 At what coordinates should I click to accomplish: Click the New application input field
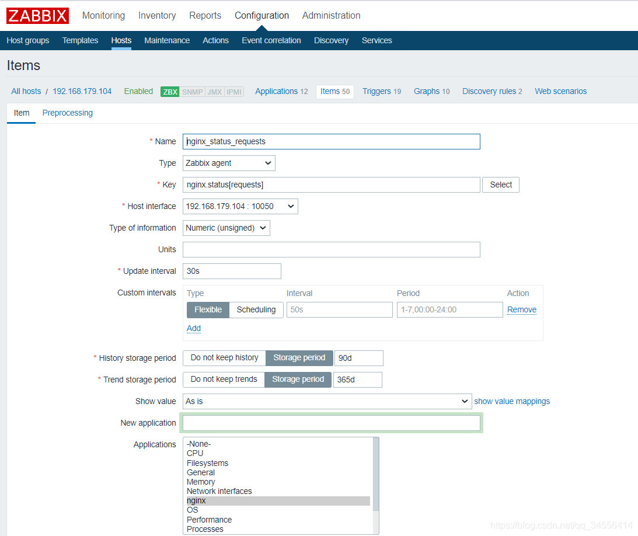331,423
